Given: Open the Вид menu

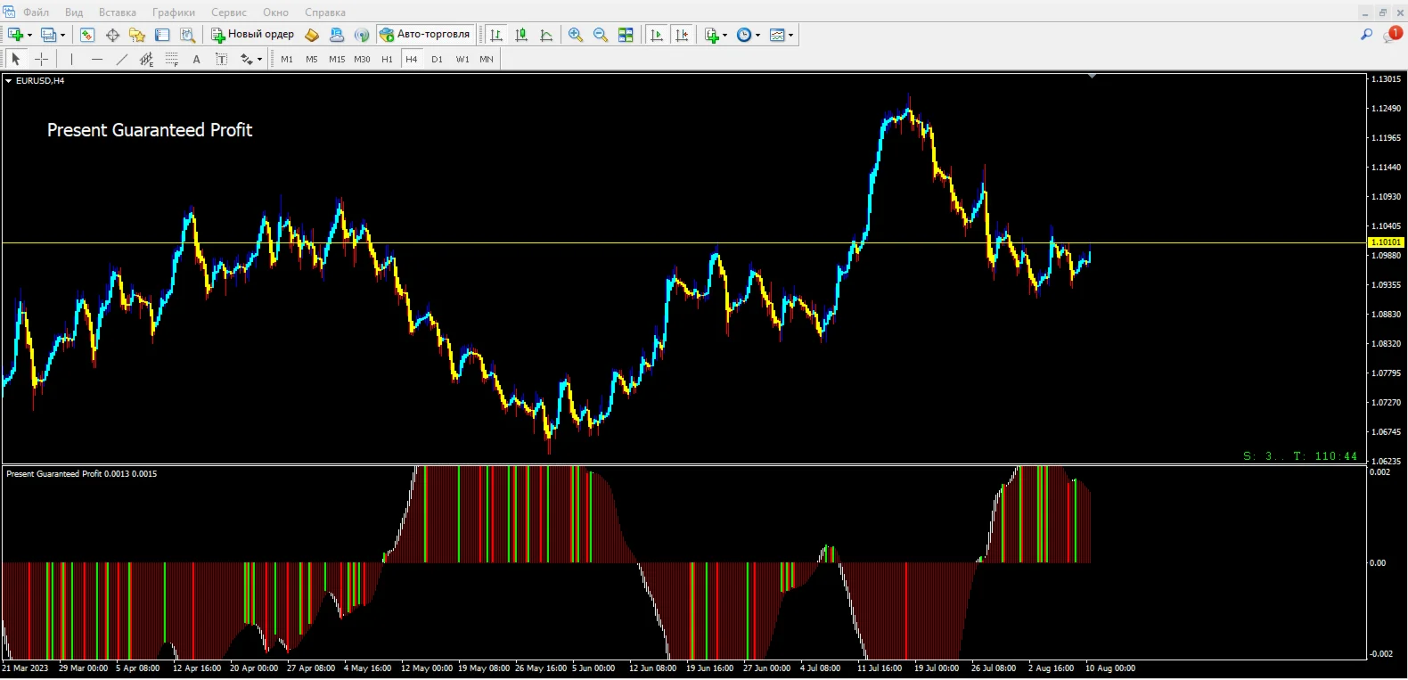Looking at the screenshot, I should coord(74,12).
